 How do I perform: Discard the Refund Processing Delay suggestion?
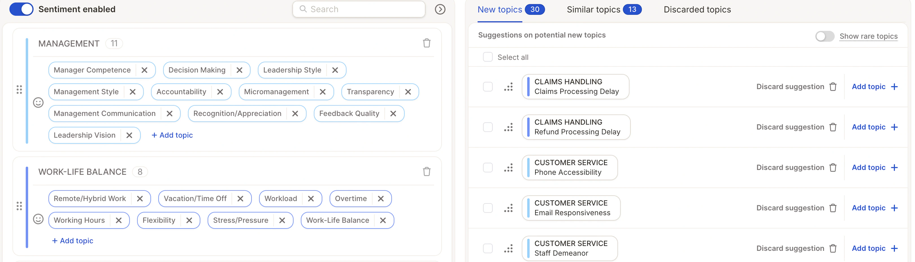tap(796, 127)
